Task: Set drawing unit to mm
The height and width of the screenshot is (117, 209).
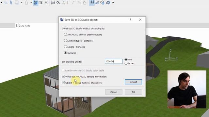Action: tap(126, 59)
